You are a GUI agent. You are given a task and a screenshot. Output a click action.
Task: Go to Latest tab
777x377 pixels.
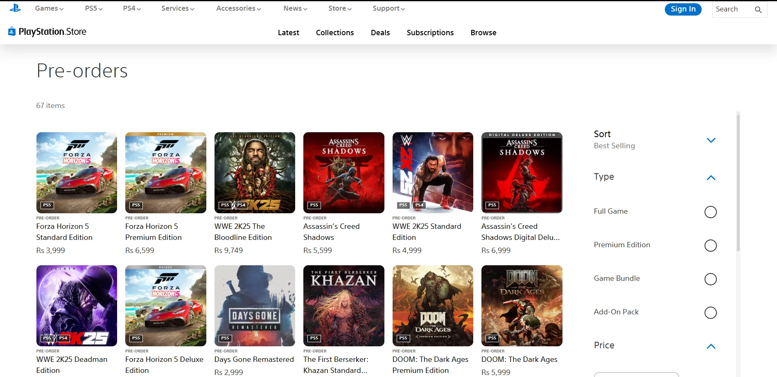coord(288,33)
